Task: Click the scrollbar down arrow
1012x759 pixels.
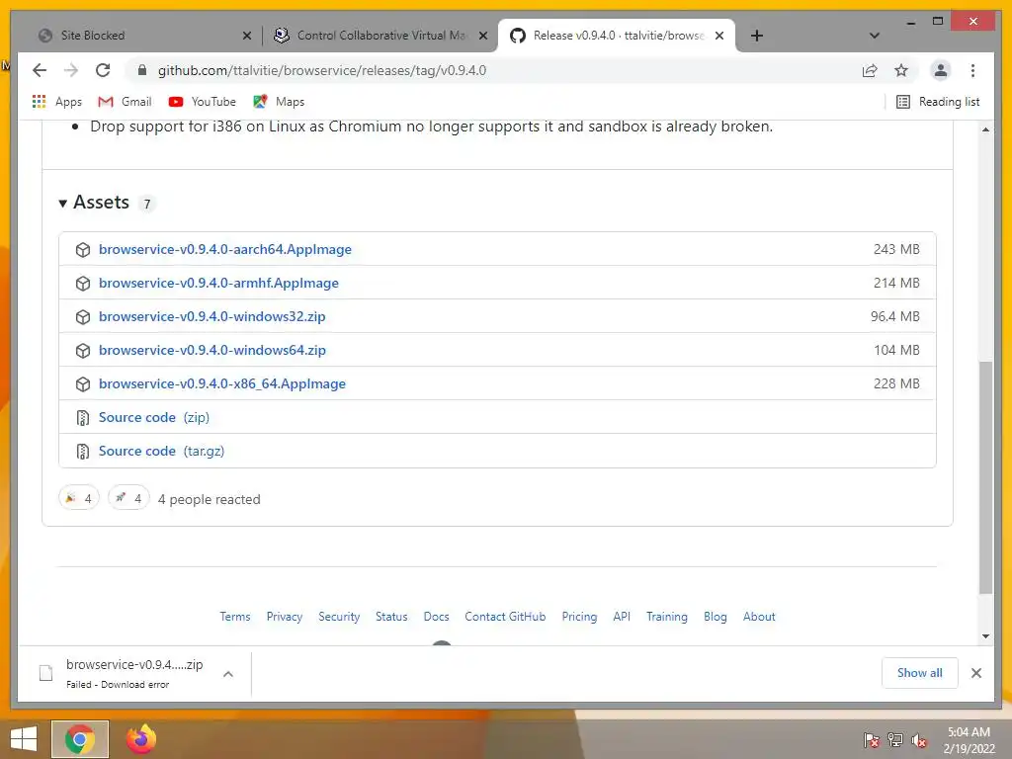Action: (985, 636)
